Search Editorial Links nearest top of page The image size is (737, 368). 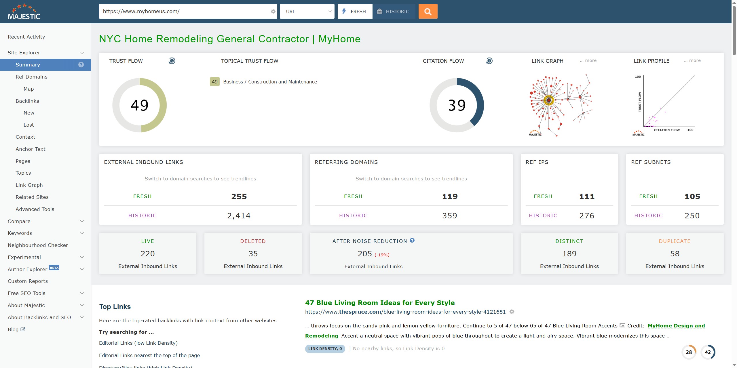tap(149, 355)
